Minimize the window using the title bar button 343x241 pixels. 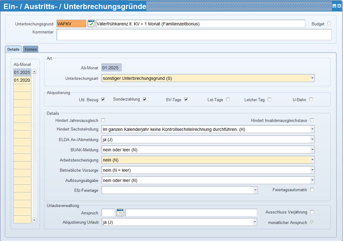point(334,6)
